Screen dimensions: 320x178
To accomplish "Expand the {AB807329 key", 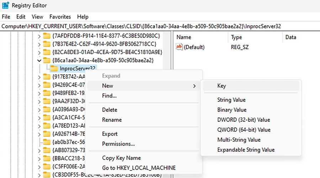I will (39, 151).
